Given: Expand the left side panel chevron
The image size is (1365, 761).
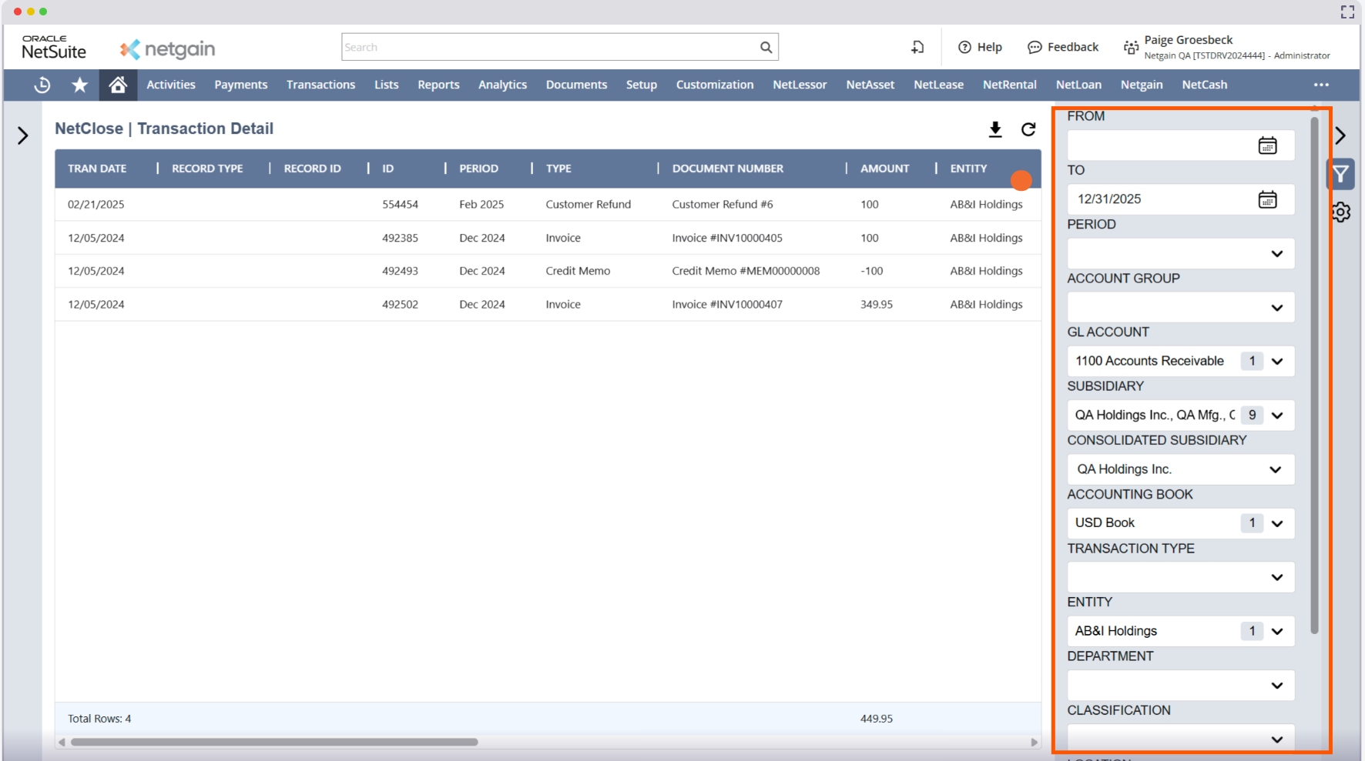Looking at the screenshot, I should pos(23,136).
